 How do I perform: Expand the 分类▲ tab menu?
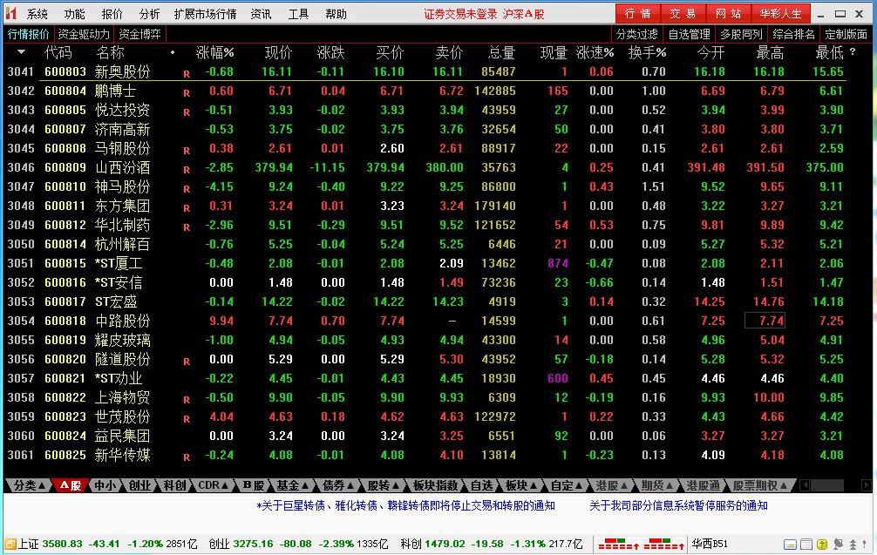tap(29, 485)
